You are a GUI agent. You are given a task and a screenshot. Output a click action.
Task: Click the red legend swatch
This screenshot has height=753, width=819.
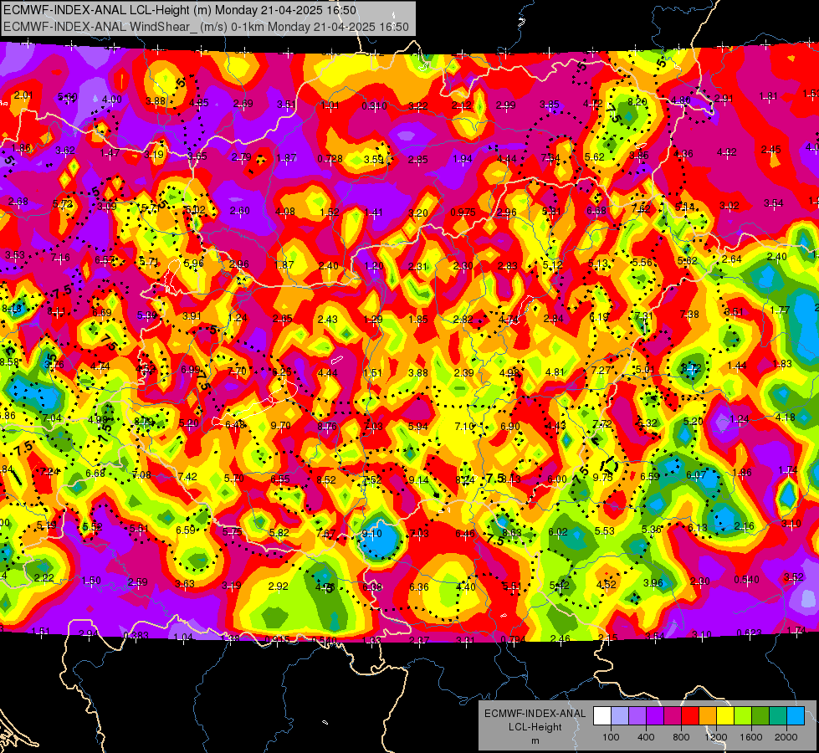point(690,716)
